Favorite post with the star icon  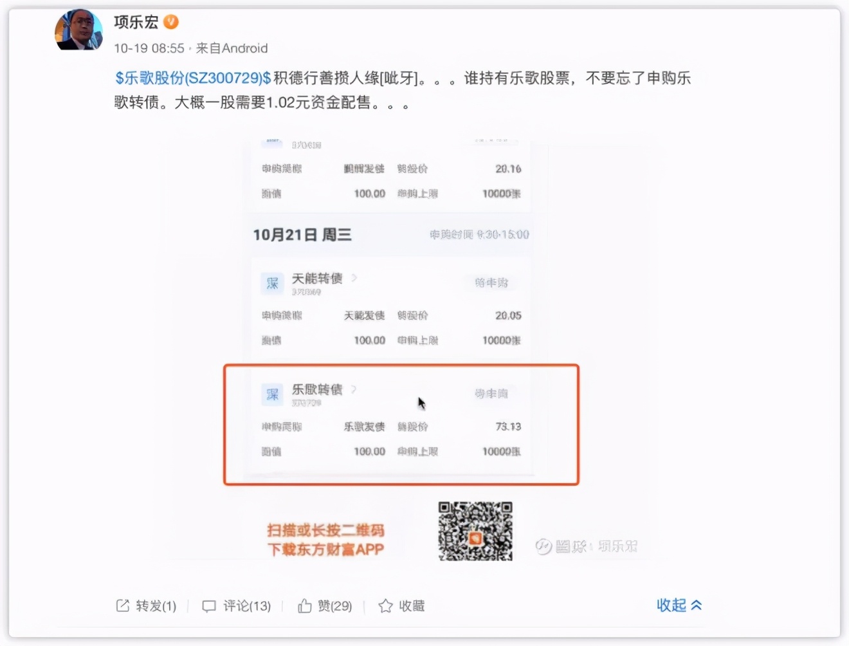tap(385, 606)
